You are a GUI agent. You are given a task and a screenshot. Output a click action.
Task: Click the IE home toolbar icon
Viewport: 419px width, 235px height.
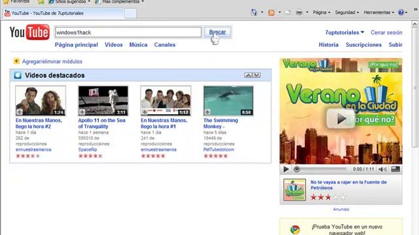254,12
